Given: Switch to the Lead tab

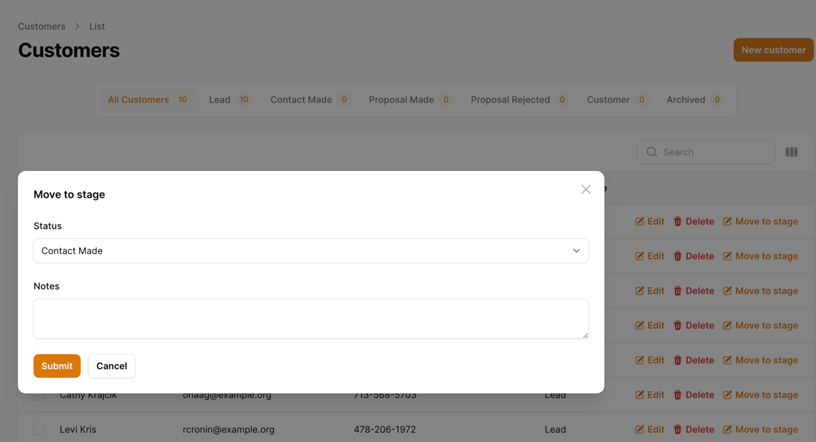Looking at the screenshot, I should [x=230, y=100].
